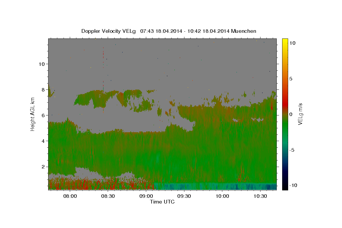The height and width of the screenshot is (228, 342).
Task: Click the height axis label 2
Action: coord(43,166)
